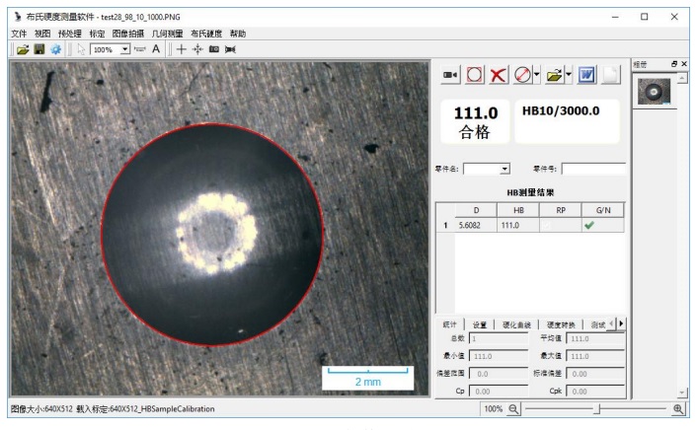Click the tab scroll right arrow button
This screenshot has width=697, height=430.
621,322
